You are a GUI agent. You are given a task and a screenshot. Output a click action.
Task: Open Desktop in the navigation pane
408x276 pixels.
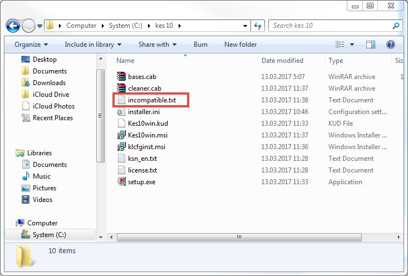coord(38,60)
